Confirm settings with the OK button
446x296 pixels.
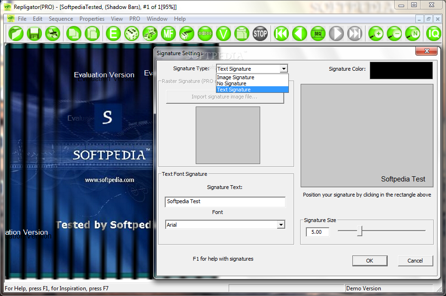click(x=370, y=261)
